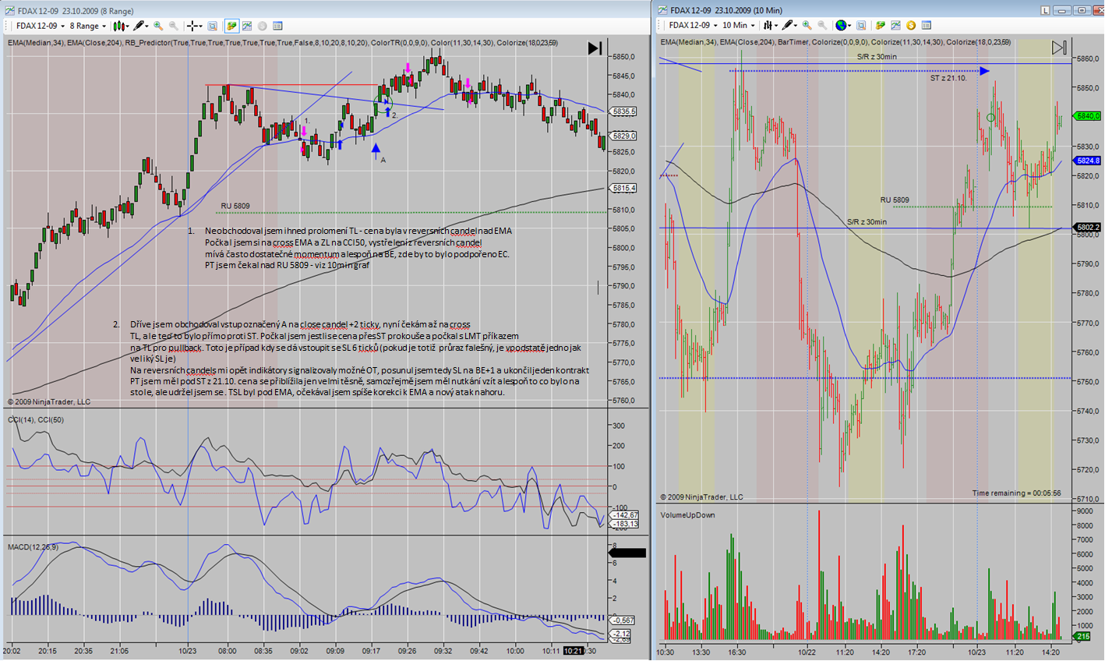Click the upper S/R z 30min label
The image size is (1105, 661).
(877, 57)
